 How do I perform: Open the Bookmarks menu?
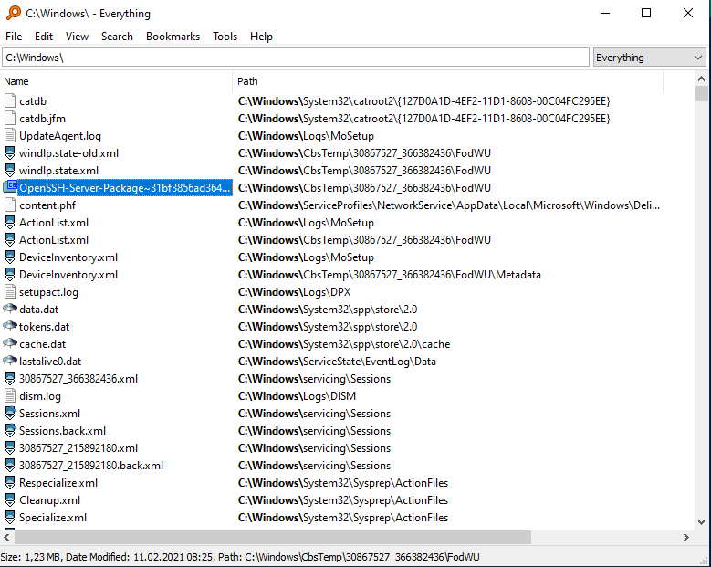(173, 37)
